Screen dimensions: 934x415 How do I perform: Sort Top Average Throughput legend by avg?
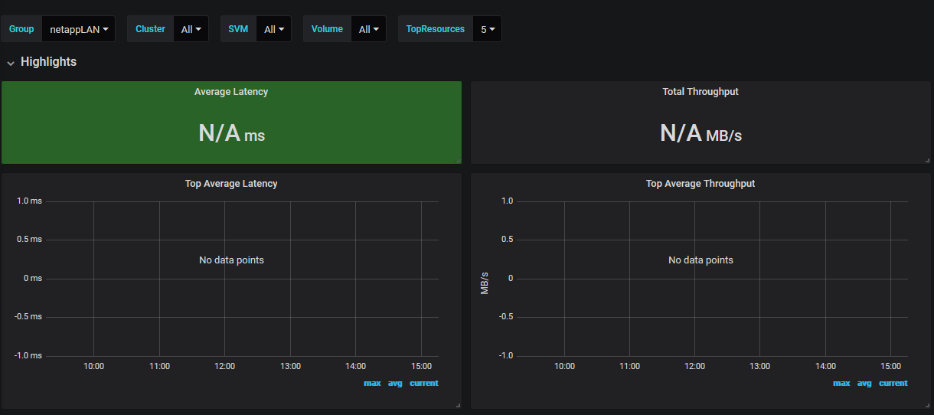point(864,383)
